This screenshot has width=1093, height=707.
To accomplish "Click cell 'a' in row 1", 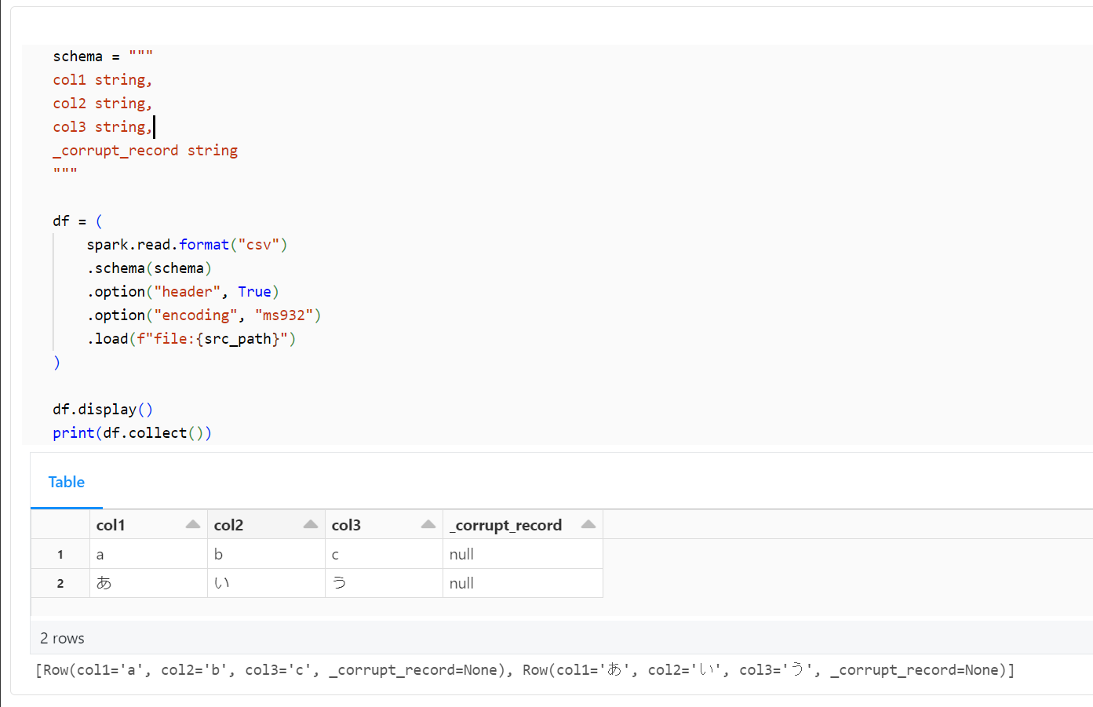I will pyautogui.click(x=148, y=554).
